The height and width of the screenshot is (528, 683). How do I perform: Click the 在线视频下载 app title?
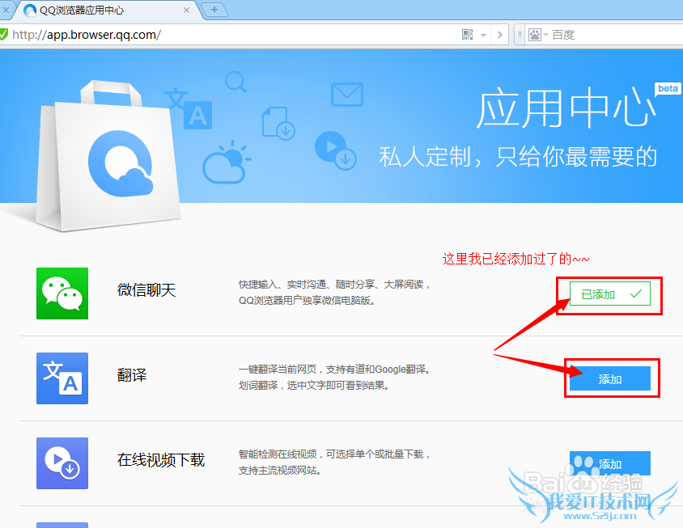pos(161,459)
